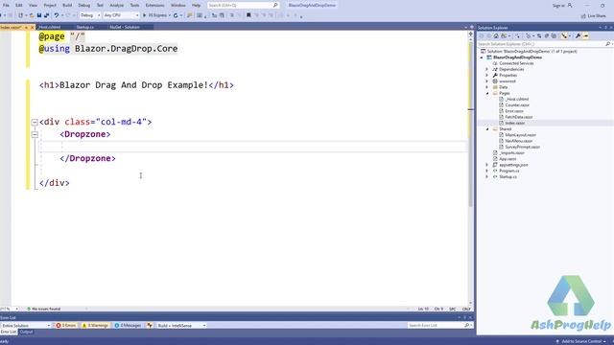614x345 pixels.
Task: Click magnifier in Solution Explorer search
Action: (x=607, y=44)
